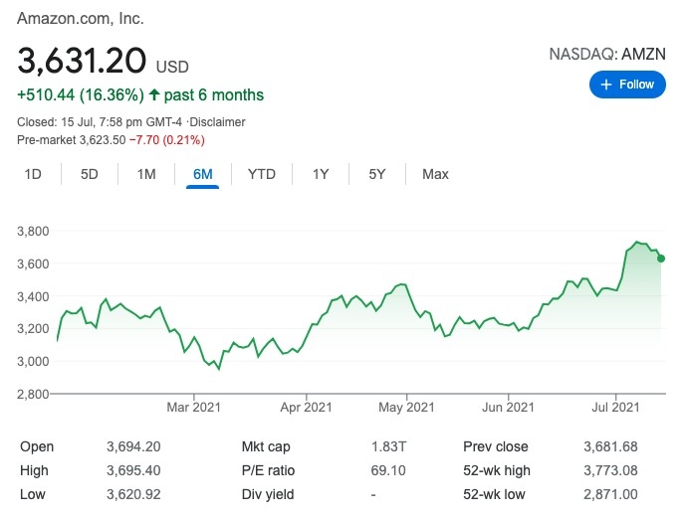Click the Mar 2021 axis label
This screenshot has width=685, height=520.
193,408
